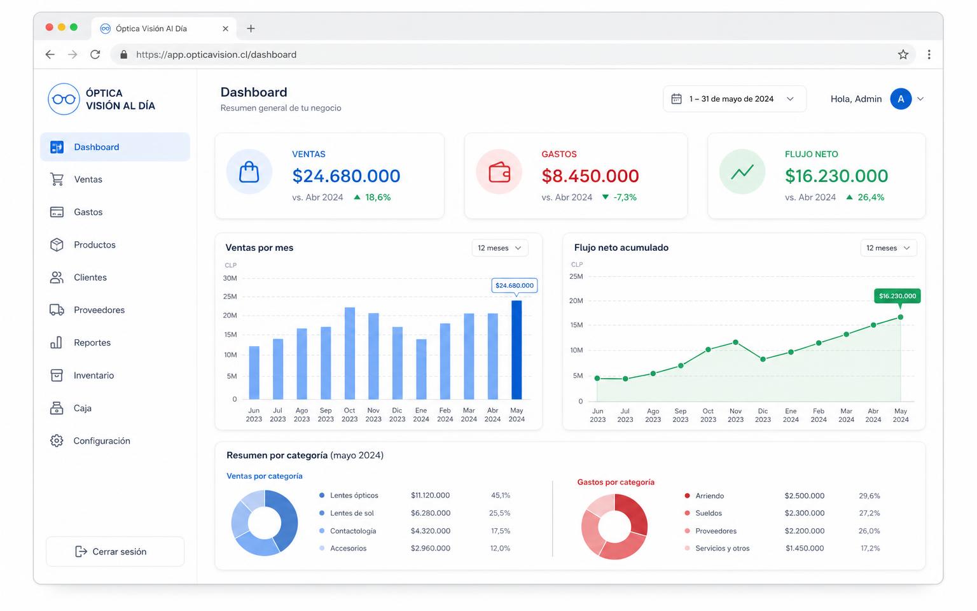Click the Óptica Visión glasses logo
977x611 pixels.
point(64,99)
